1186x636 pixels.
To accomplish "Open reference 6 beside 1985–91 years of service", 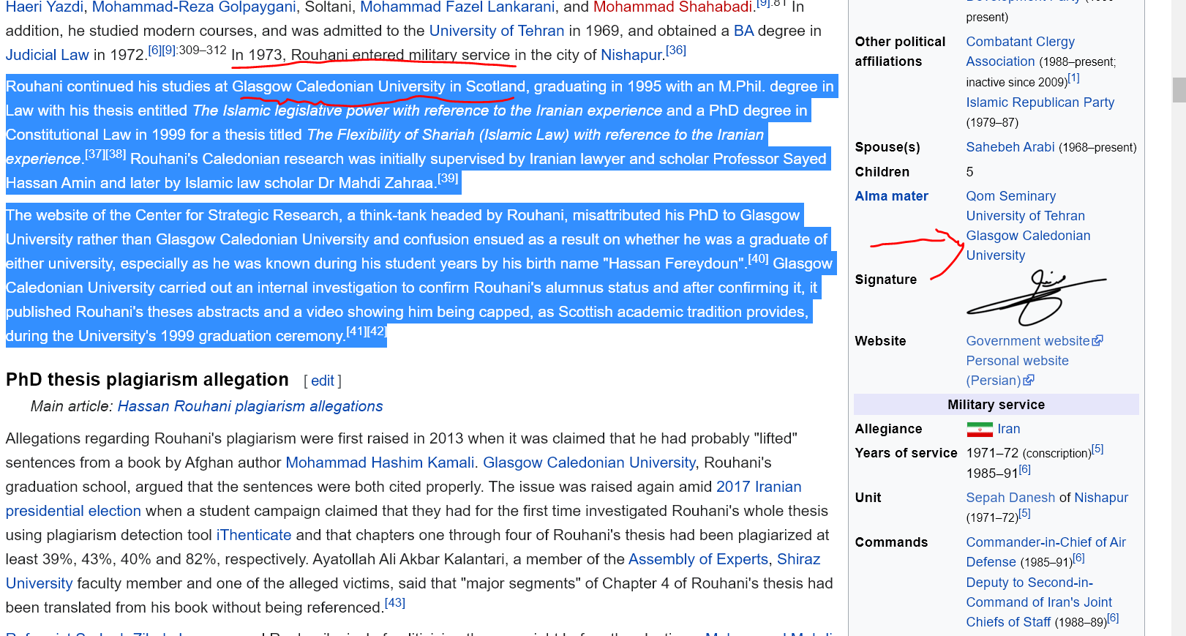I will click(x=1024, y=470).
